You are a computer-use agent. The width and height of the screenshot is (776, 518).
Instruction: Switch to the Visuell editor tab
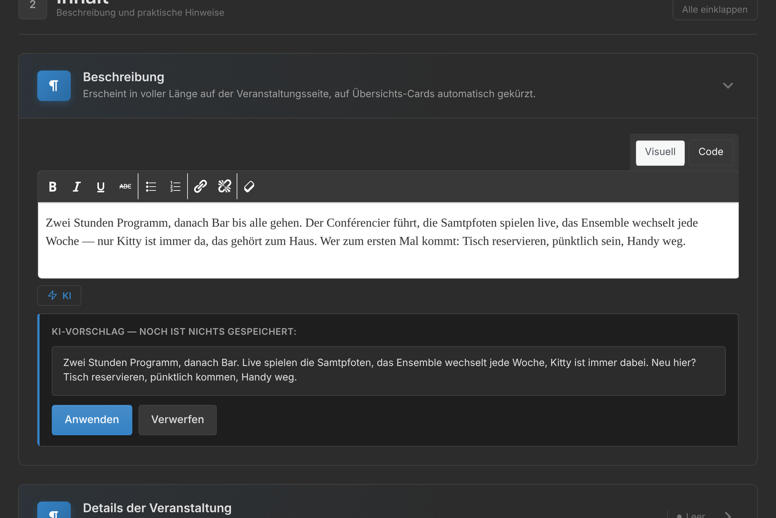tap(660, 152)
